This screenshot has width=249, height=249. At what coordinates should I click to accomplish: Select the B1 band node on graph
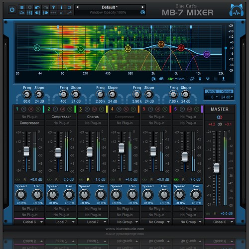point(37,48)
